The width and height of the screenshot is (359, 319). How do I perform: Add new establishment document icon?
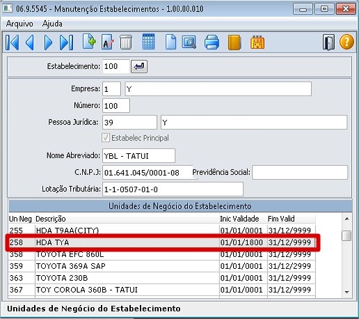coord(89,42)
